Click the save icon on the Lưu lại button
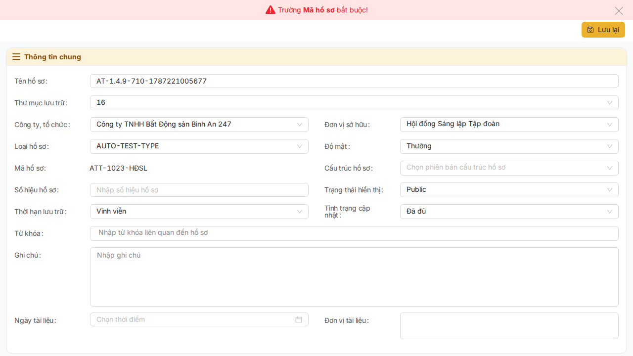This screenshot has width=633, height=356. point(590,30)
